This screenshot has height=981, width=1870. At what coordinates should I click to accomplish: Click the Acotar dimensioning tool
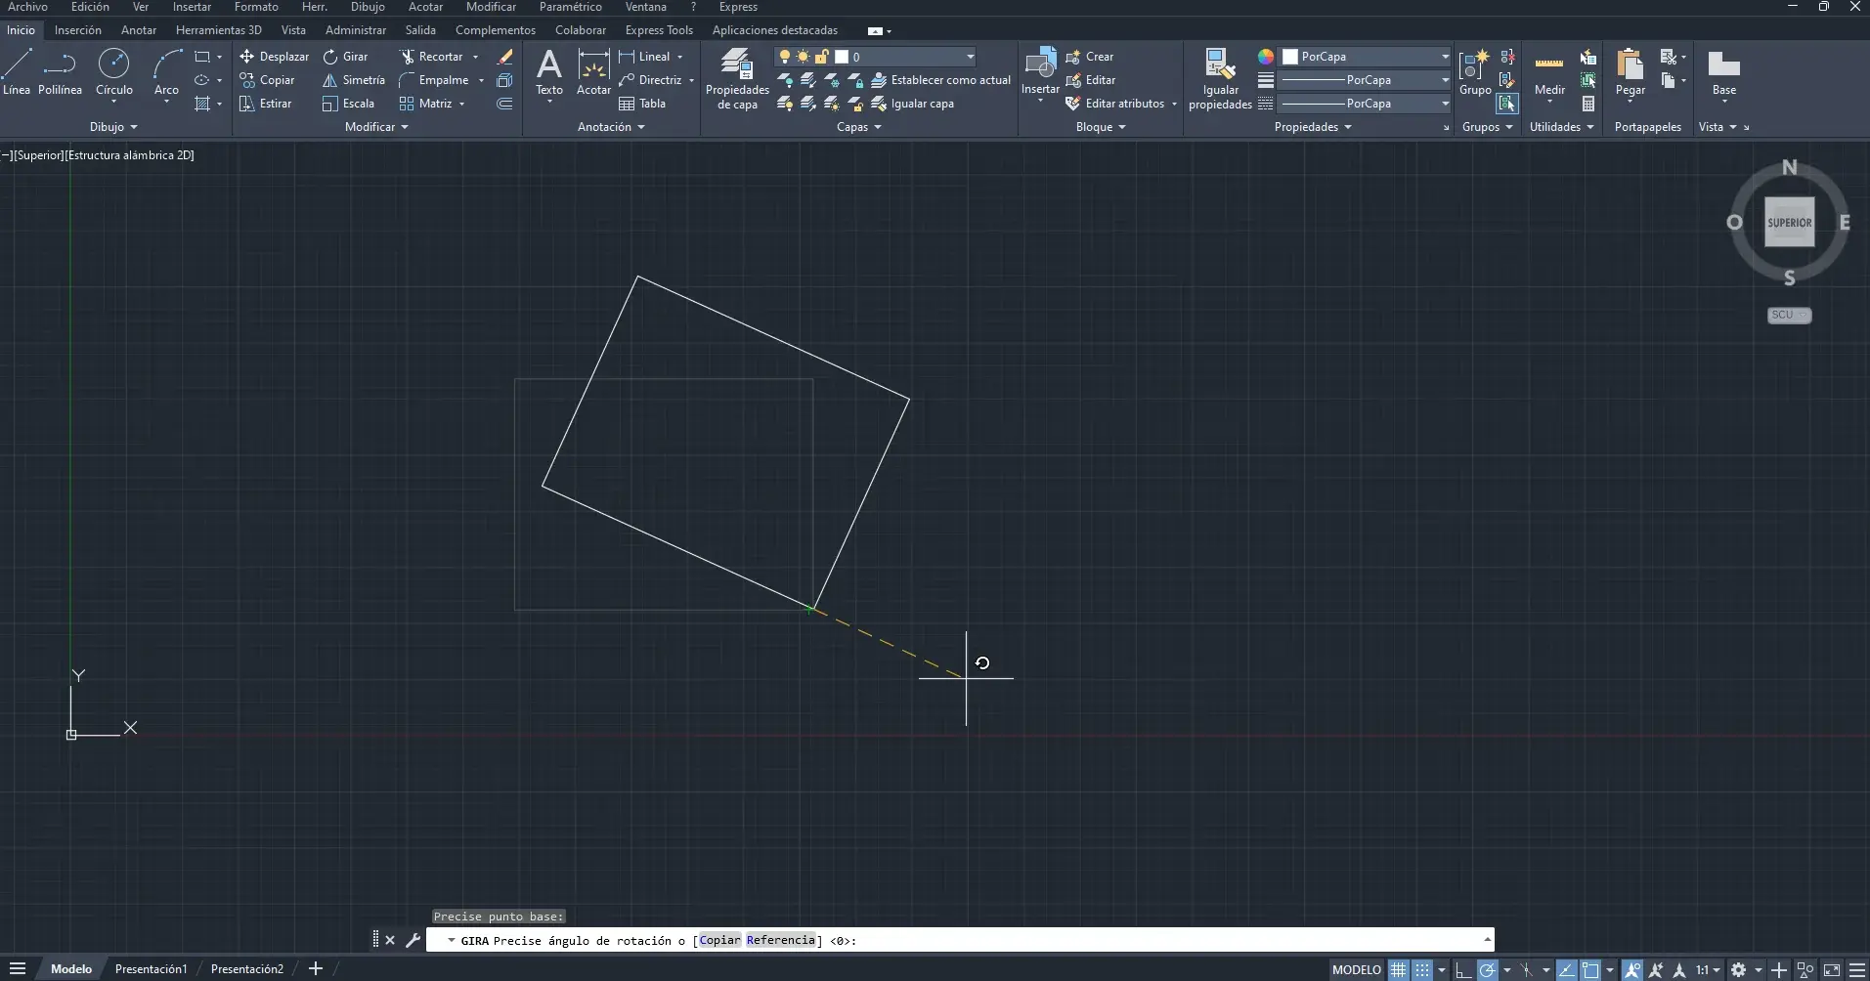tap(594, 70)
